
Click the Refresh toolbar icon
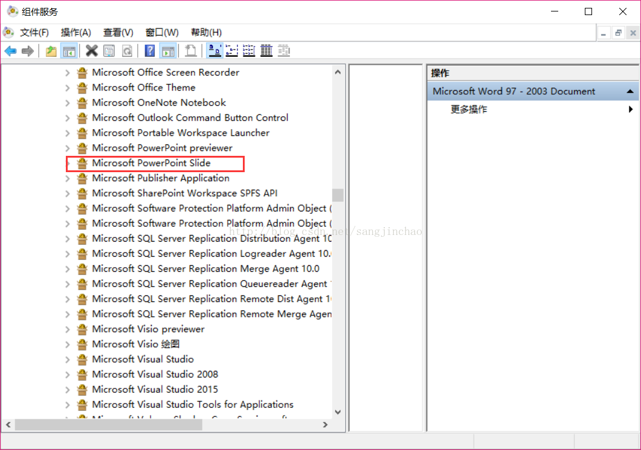pos(127,51)
